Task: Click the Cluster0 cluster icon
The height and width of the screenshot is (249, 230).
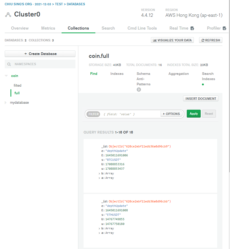Action: coord(8,14)
